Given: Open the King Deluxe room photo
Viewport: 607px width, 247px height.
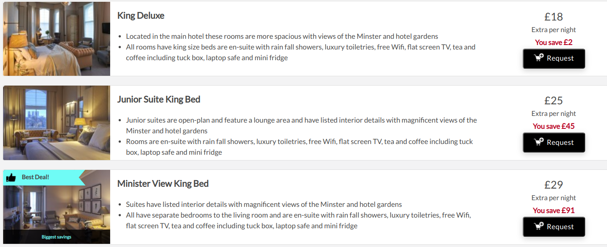Looking at the screenshot, I should [57, 39].
